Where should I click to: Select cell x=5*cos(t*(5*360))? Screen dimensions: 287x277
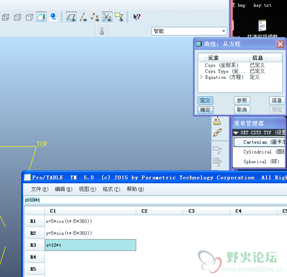click(x=91, y=221)
